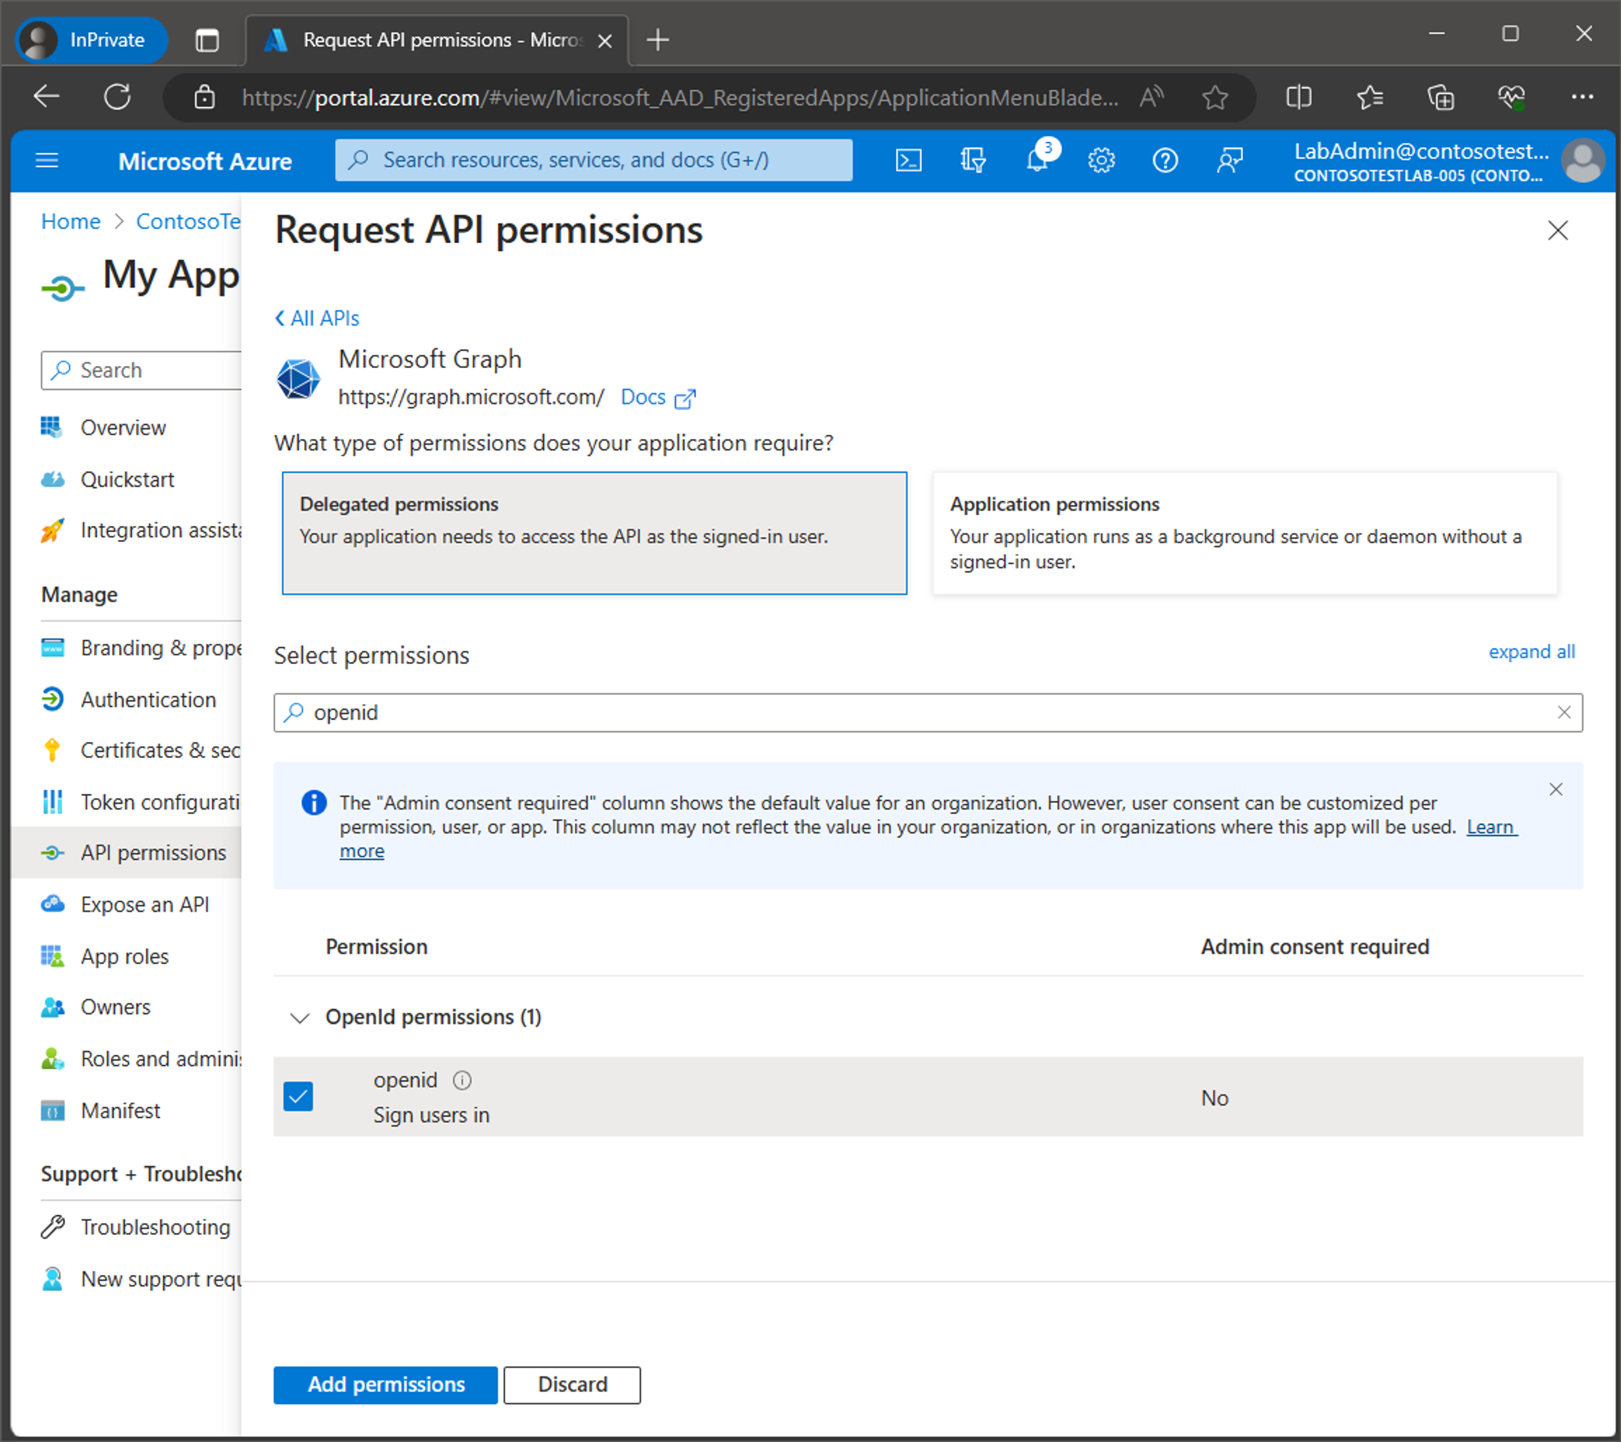Click browser back arrow

[x=47, y=97]
